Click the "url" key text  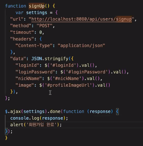(17, 19)
